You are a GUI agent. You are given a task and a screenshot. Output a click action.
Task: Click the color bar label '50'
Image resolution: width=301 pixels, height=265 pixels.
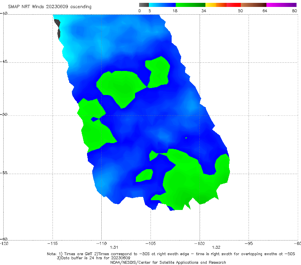click(240, 11)
